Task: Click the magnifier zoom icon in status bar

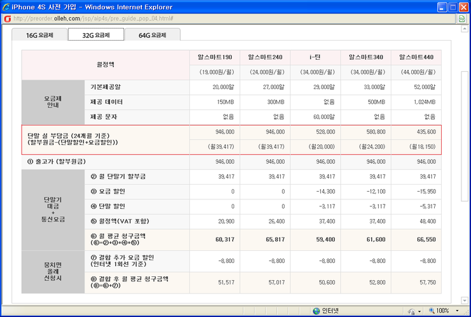Action: [x=433, y=311]
